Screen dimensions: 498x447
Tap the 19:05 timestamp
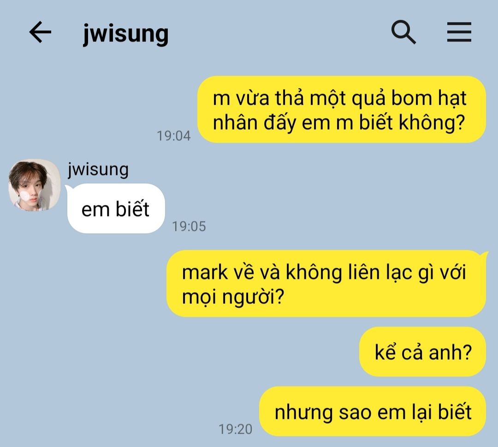click(189, 227)
